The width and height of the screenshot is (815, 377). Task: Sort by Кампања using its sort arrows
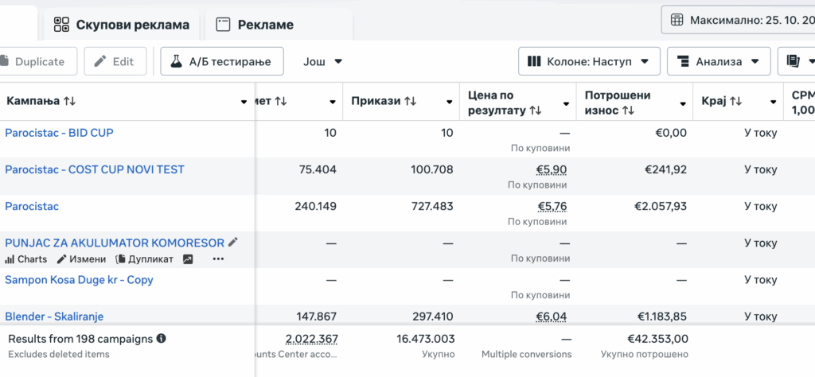click(x=70, y=102)
